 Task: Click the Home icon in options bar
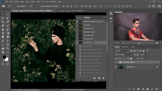pos(4,6)
